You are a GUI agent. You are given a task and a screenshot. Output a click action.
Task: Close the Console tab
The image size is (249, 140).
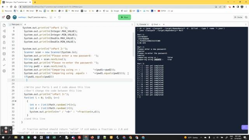[x=148, y=24]
